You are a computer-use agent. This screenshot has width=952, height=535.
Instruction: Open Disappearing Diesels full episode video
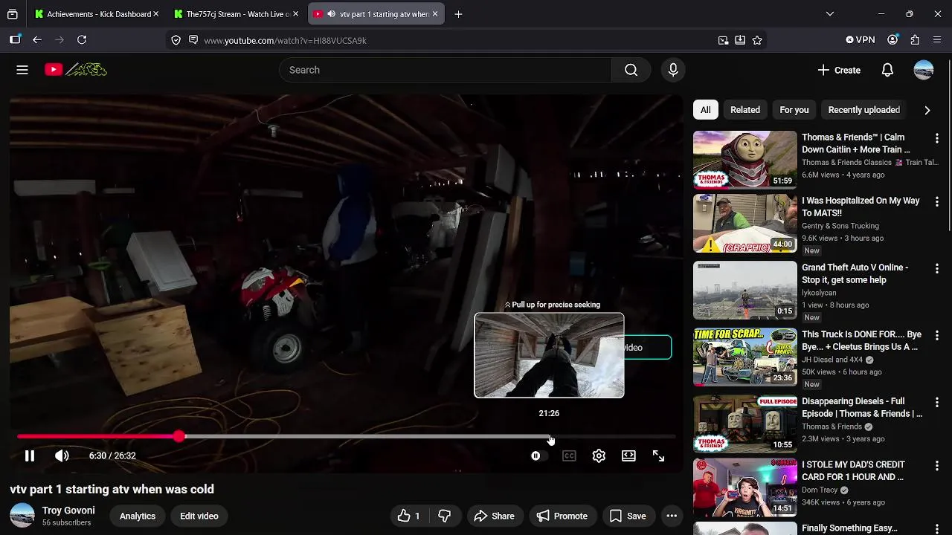pos(861,407)
